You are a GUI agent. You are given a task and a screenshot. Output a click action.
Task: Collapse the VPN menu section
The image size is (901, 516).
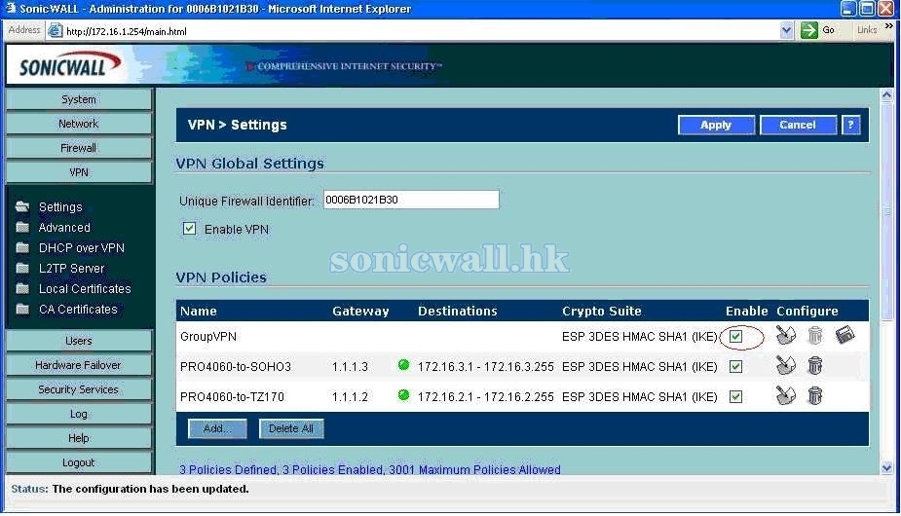[x=79, y=171]
